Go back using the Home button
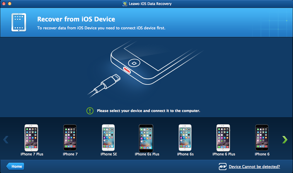293x173 pixels. click(15, 166)
